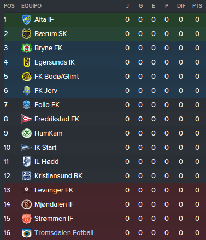
Task: Click the Bærum SK club badge
Action: click(x=27, y=34)
